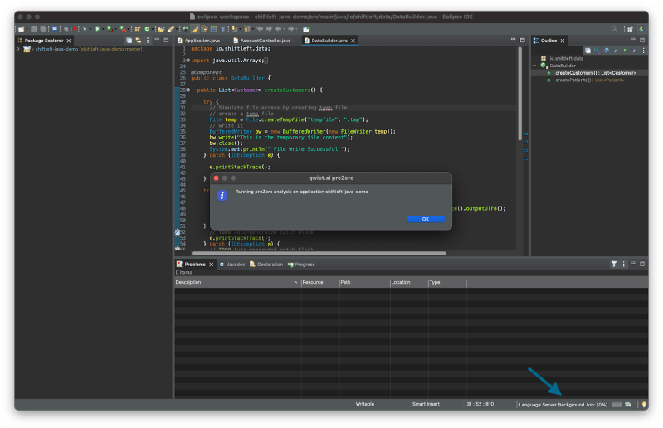This screenshot has width=663, height=428.
Task: Click the top toolbar search magnifier
Action: (x=614, y=29)
